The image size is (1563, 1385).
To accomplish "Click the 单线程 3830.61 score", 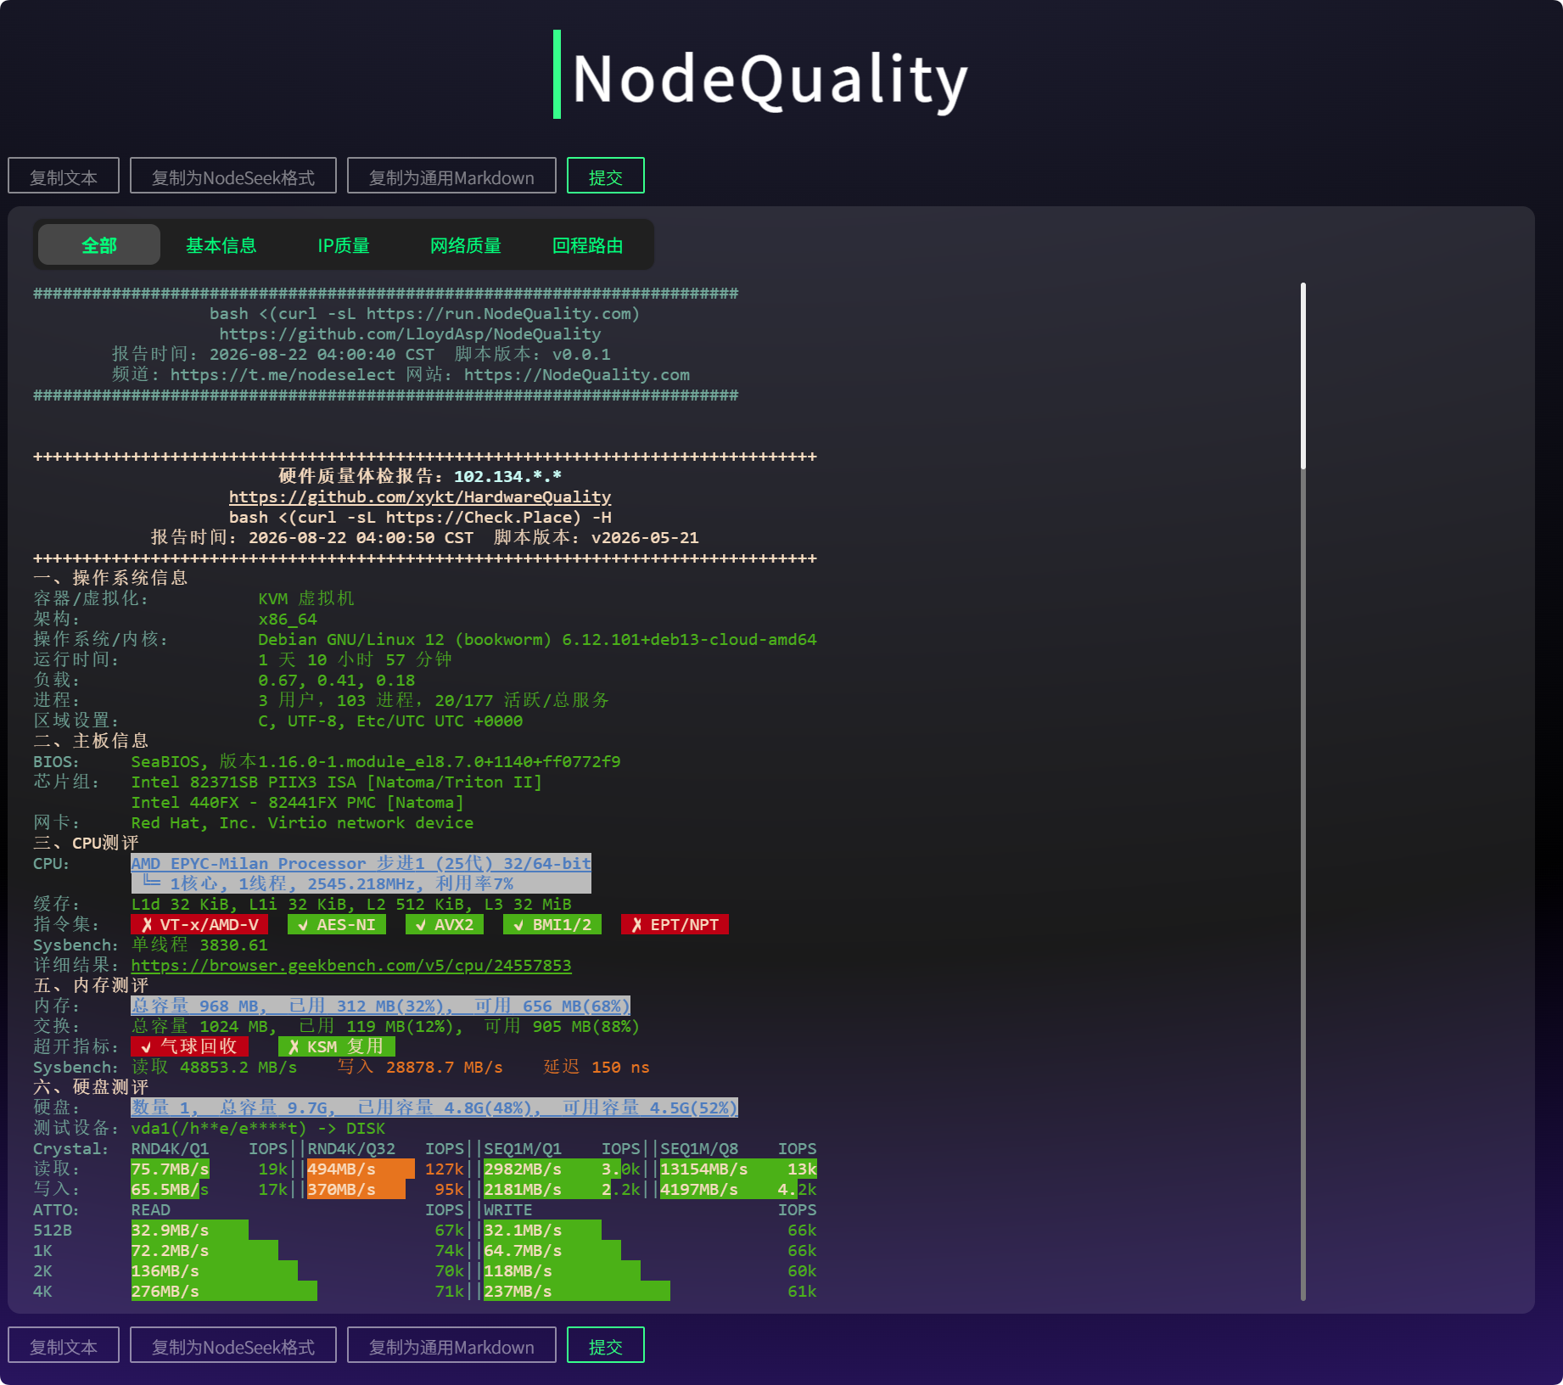I will click(199, 945).
